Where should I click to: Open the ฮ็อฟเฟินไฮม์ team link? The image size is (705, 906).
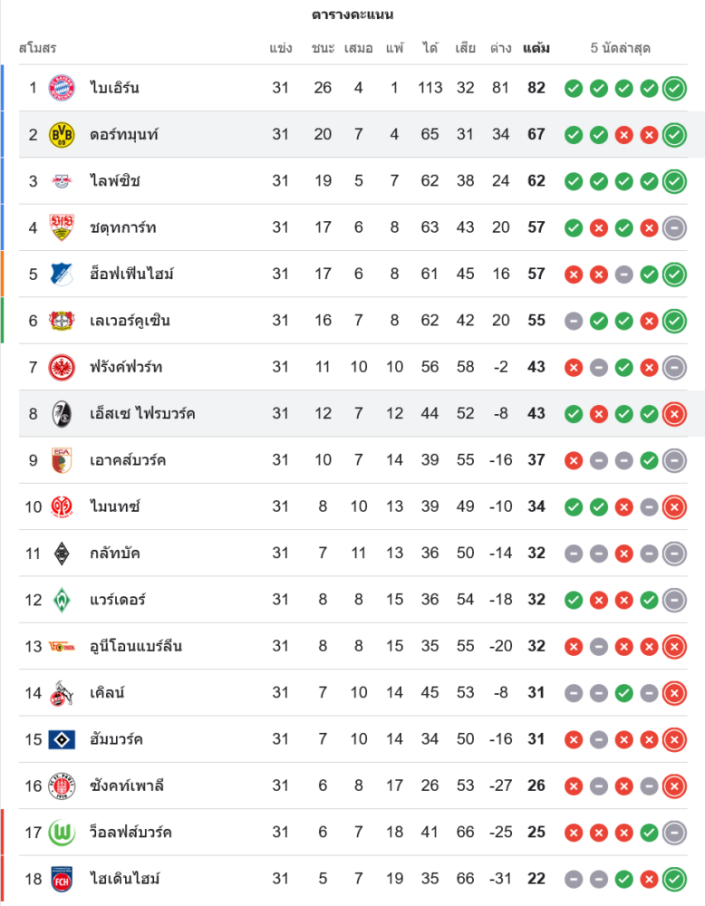pyautogui.click(x=132, y=275)
